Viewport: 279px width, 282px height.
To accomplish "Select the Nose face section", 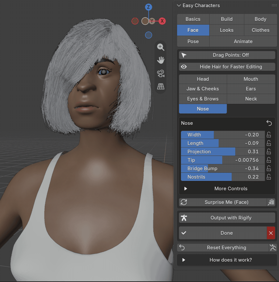I will [x=203, y=109].
